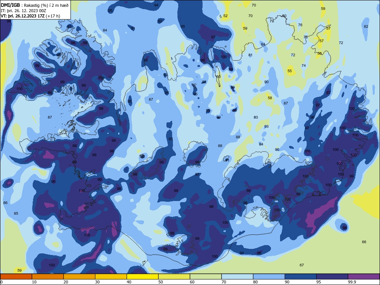
Task: Click the "(+17 h)" forecast offset text
Action: click(53, 16)
